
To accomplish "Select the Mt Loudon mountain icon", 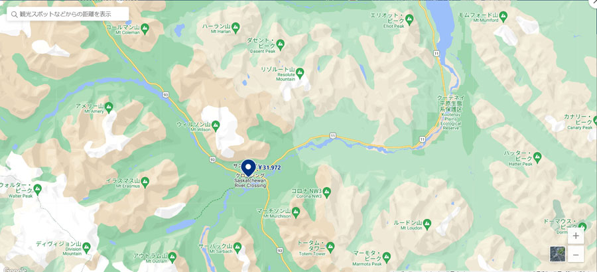I will pos(427,223).
